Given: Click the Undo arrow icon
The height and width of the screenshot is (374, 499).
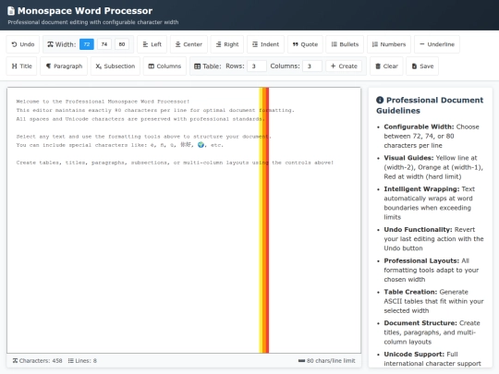Looking at the screenshot, I should point(14,44).
